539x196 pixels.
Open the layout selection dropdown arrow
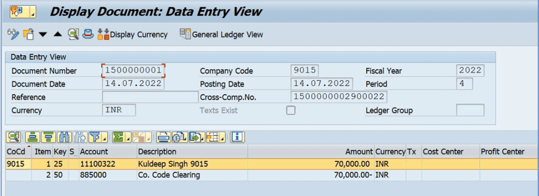click(223, 139)
